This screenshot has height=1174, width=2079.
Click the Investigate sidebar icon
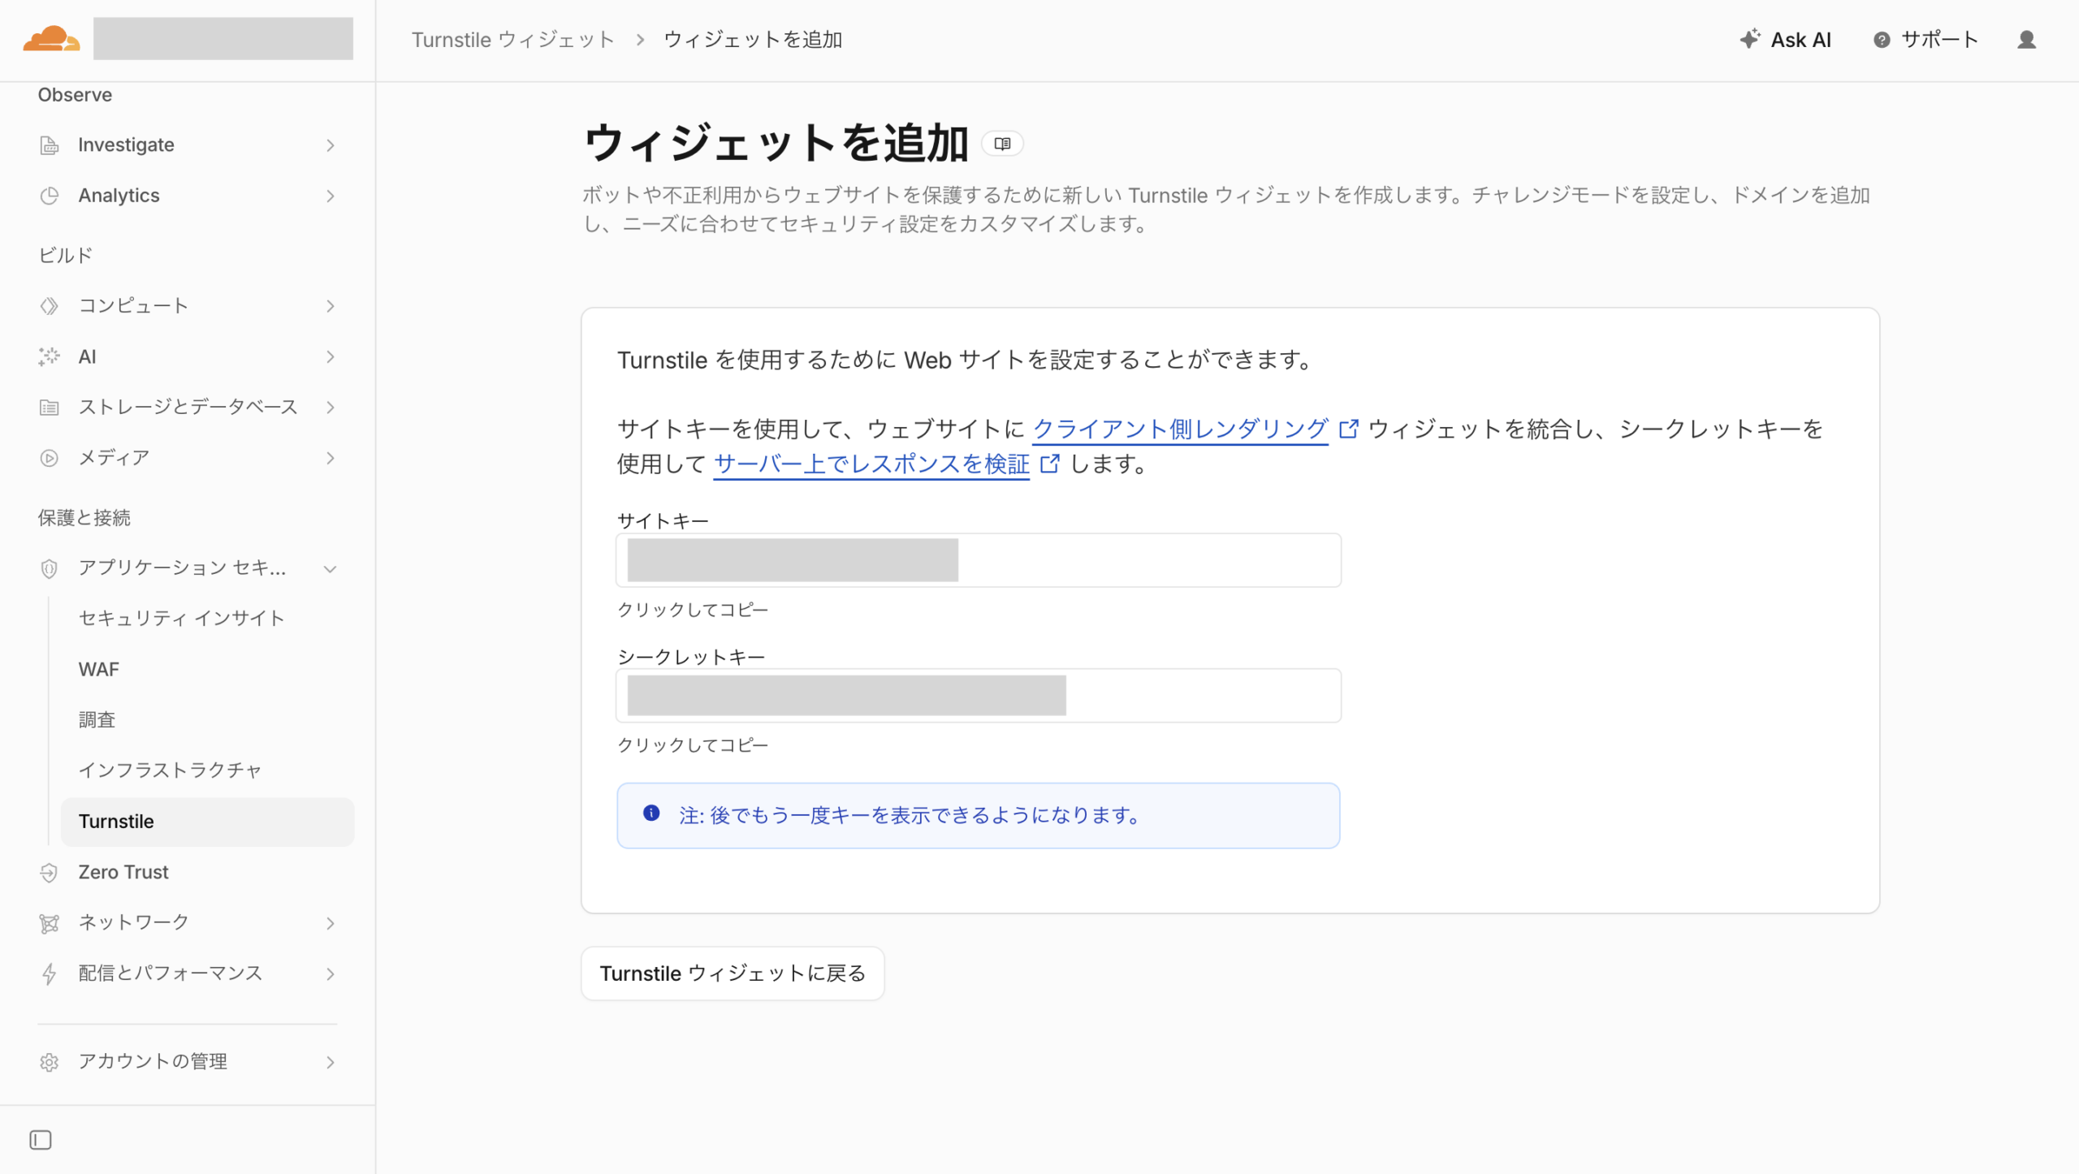pos(50,145)
